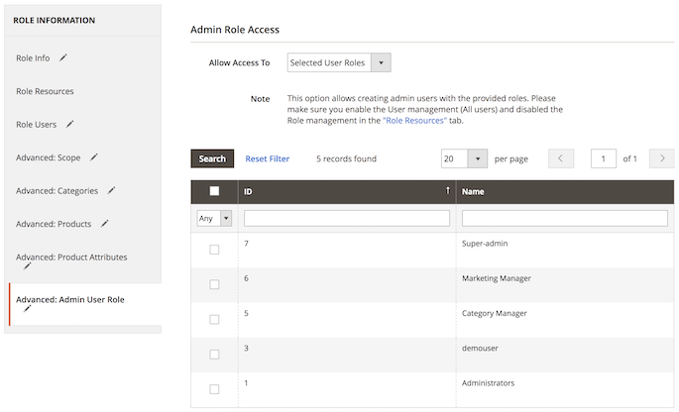The width and height of the screenshot is (679, 412).
Task: Click the Name filter input field
Action: tap(564, 218)
